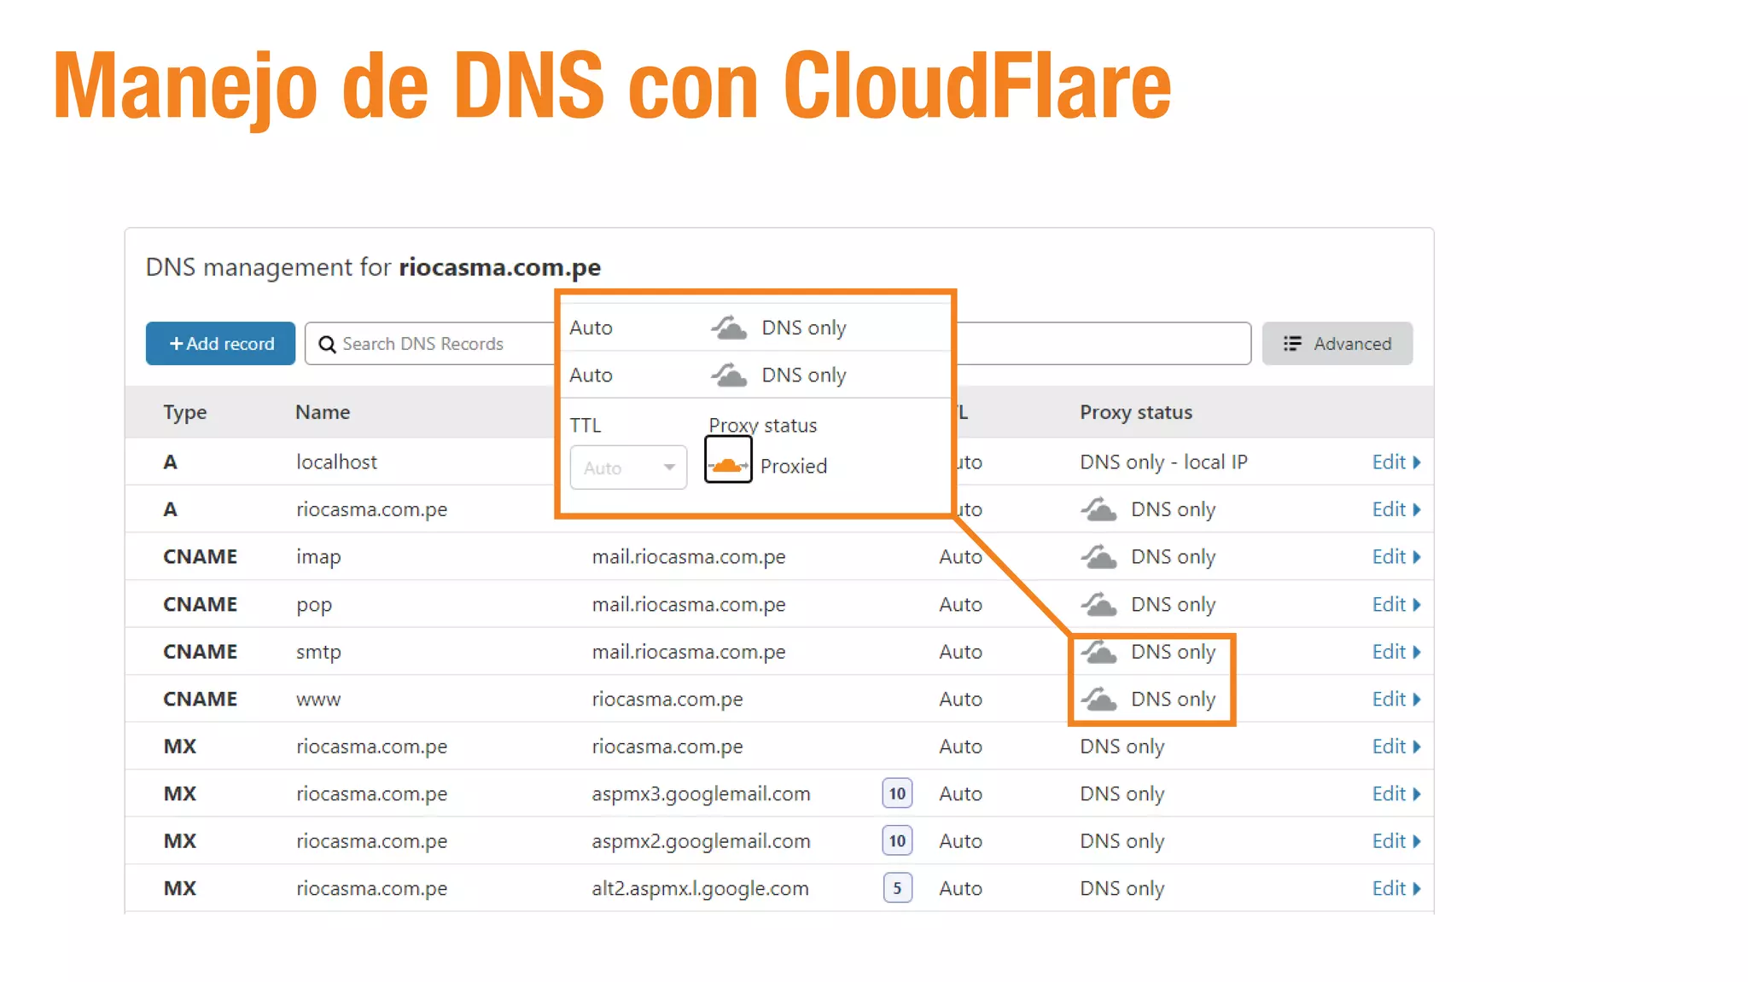
Task: Edit the MX record pointing to riocasma.com.pe
Action: [1396, 747]
